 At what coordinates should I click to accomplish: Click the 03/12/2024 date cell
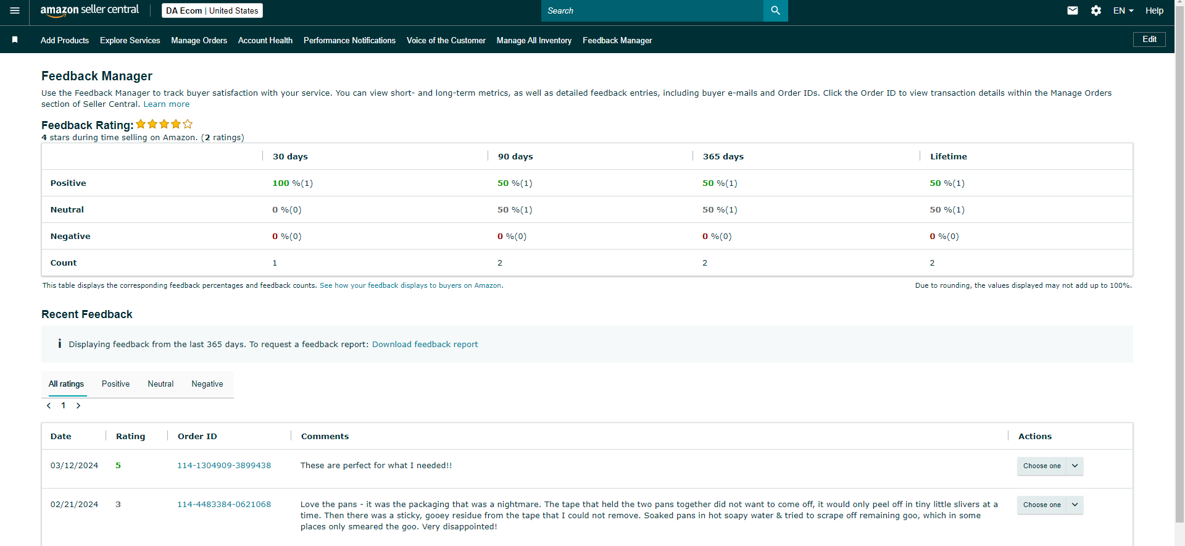pos(74,465)
